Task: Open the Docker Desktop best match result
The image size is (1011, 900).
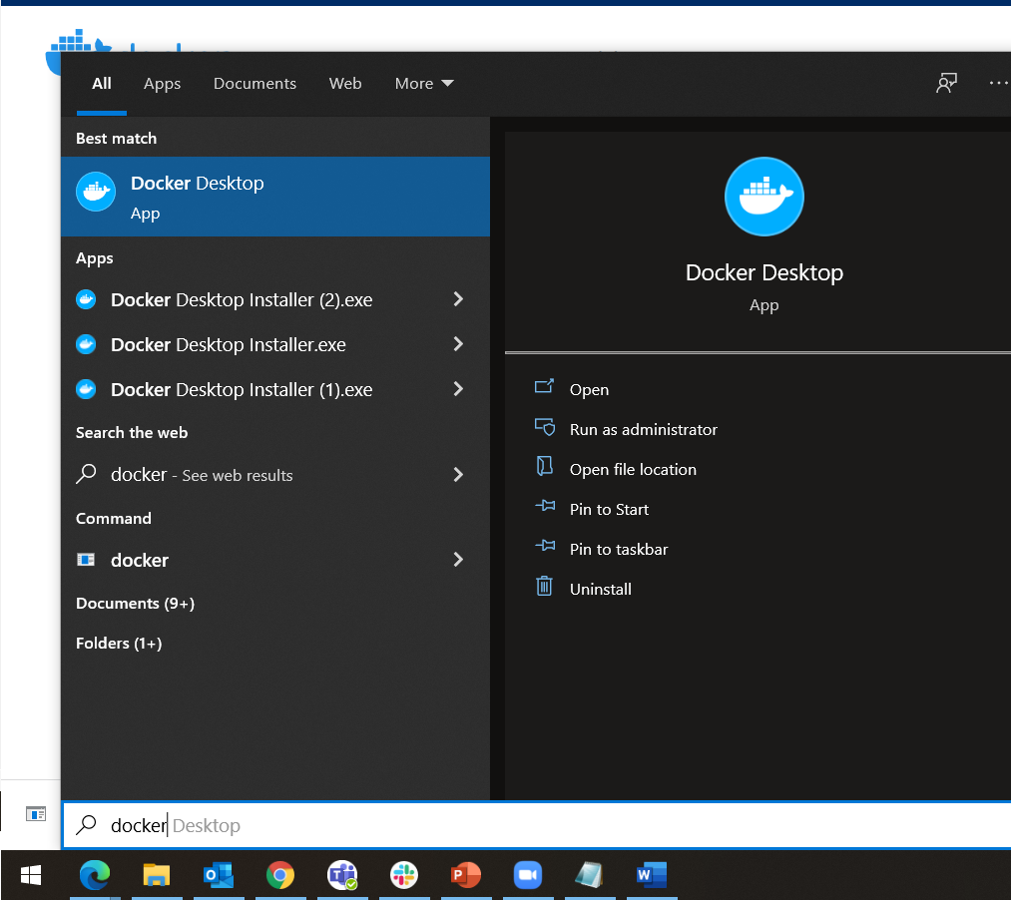Action: click(275, 197)
